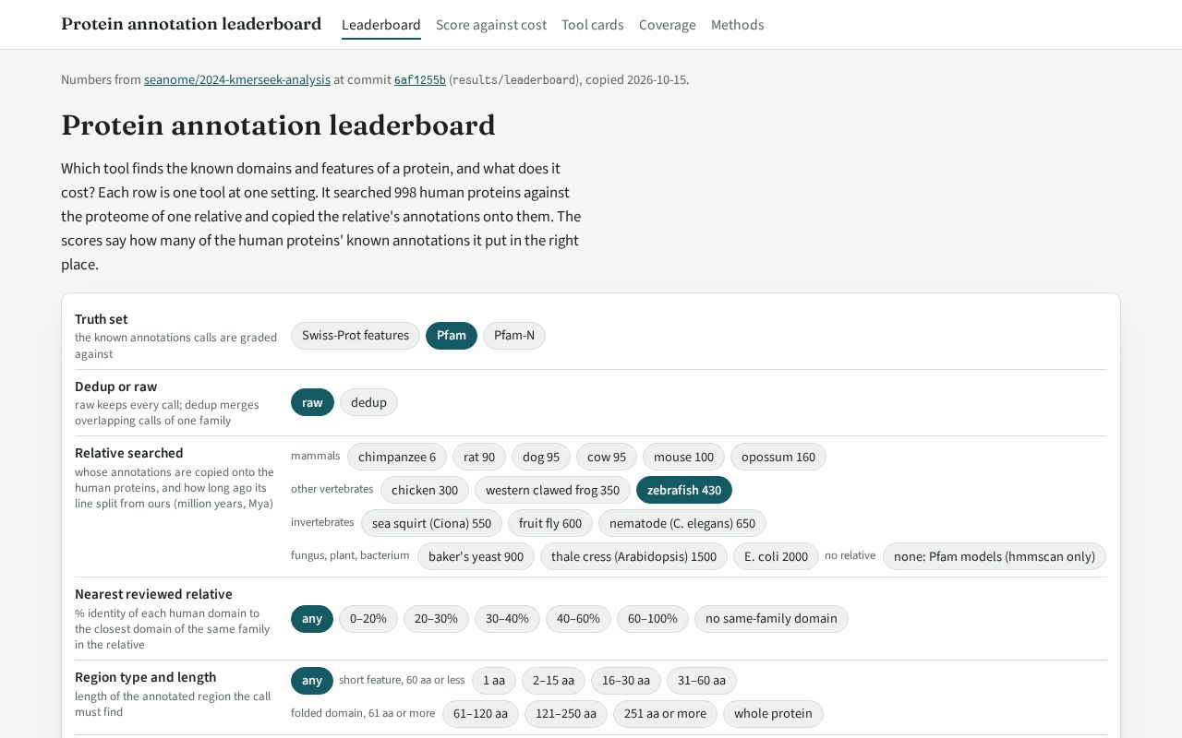This screenshot has width=1182, height=738.
Task: Go to the Coverage tab
Action: (668, 25)
